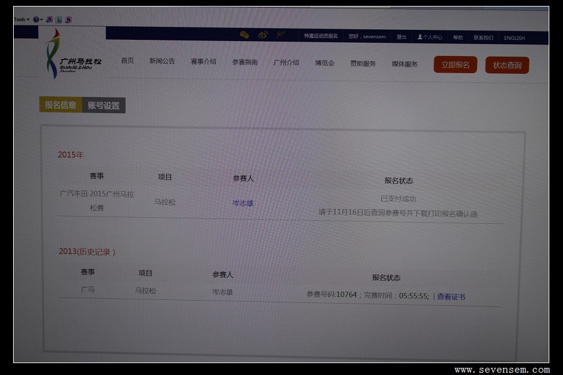The width and height of the screenshot is (563, 375).
Task: Click the 2013(历史记录) heading
Action: (87, 252)
